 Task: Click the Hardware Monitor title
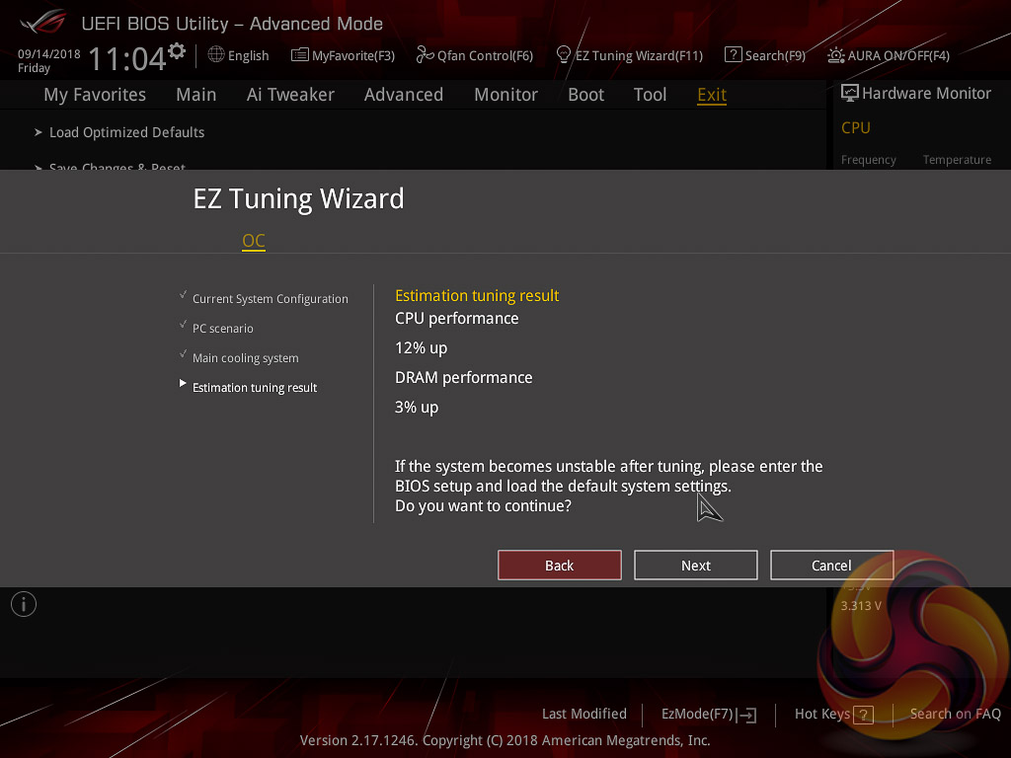click(926, 94)
